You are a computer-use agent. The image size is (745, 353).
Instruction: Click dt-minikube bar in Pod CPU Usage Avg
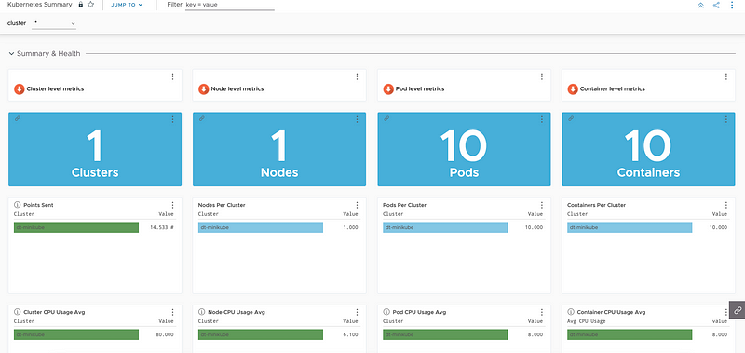445,335
